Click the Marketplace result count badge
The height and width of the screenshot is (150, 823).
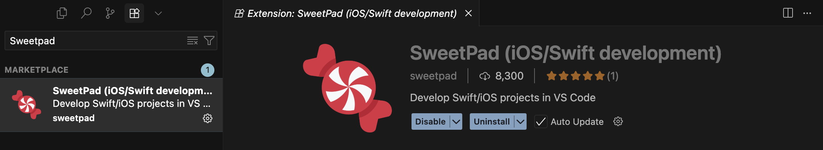208,70
